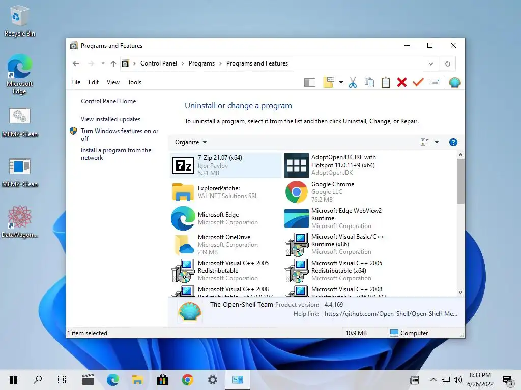
Task: Click the Open-Shell GitHub help link
Action: 391,314
